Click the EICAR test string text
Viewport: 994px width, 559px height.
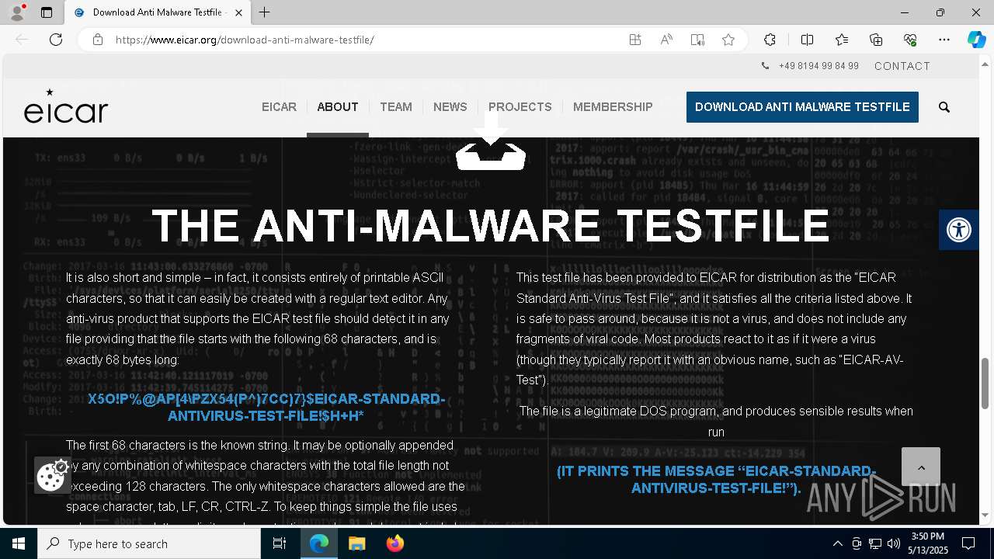click(266, 408)
